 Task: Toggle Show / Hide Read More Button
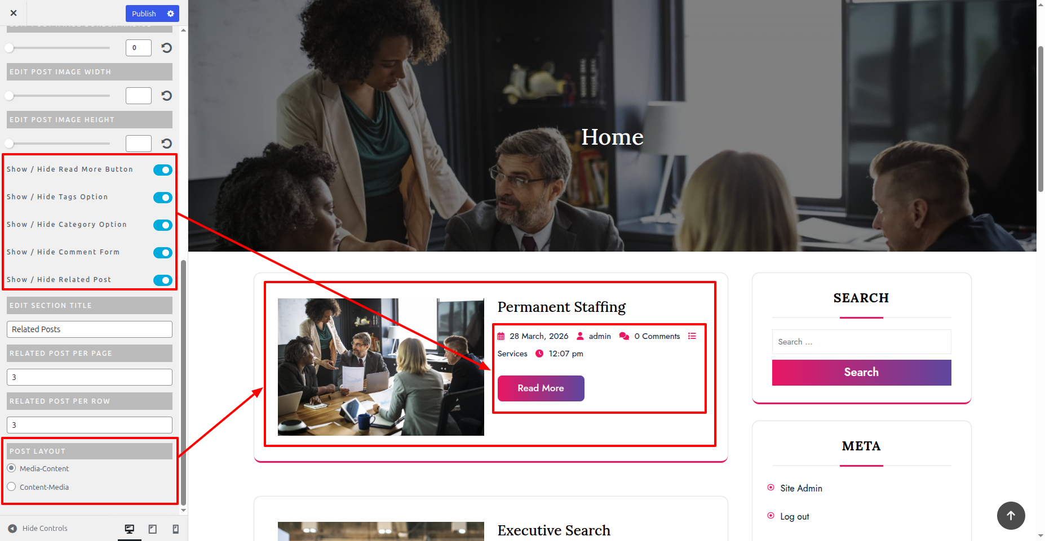pos(163,170)
